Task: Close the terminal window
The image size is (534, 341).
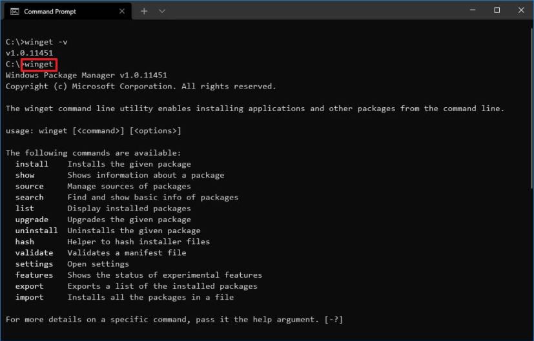Action: (521, 10)
